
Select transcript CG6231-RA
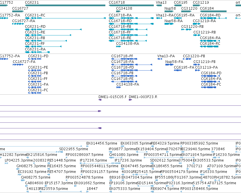pyautogui.click(x=37, y=52)
